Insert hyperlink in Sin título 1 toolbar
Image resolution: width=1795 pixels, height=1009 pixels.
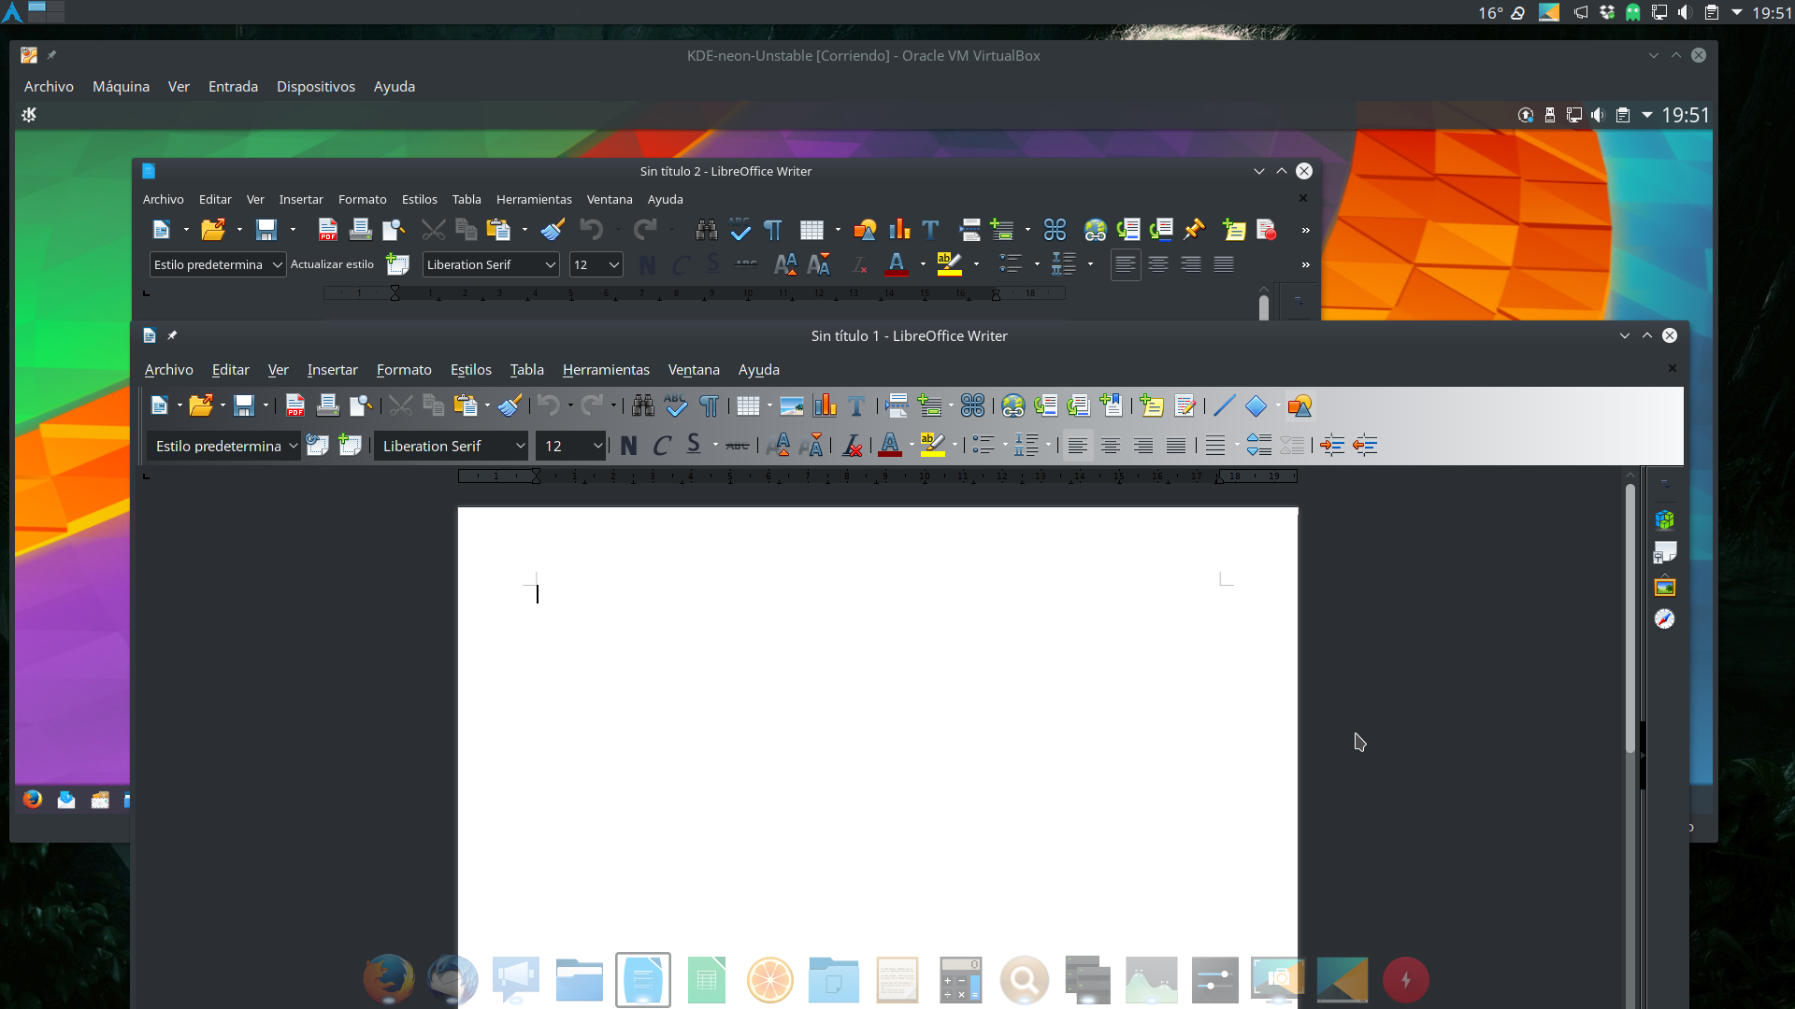click(x=1013, y=405)
